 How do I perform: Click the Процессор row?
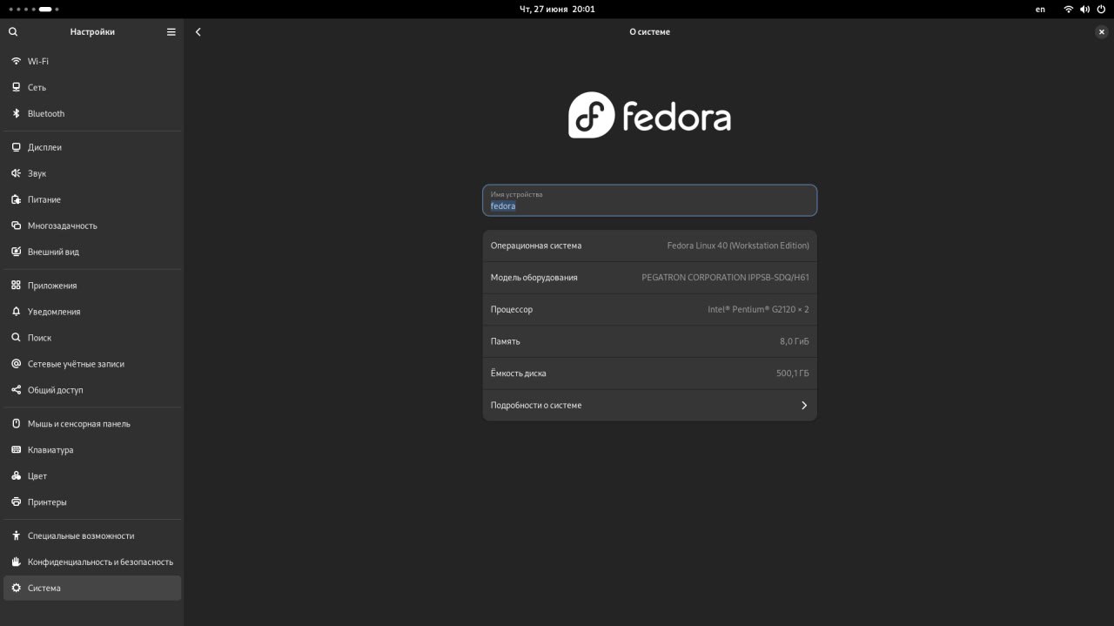click(649, 310)
